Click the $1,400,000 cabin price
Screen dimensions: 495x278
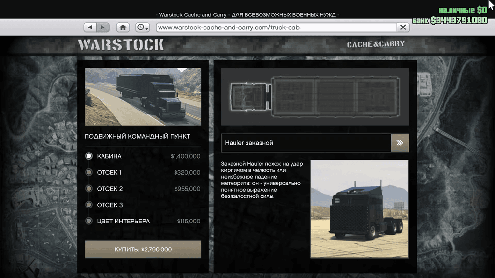tap(185, 156)
